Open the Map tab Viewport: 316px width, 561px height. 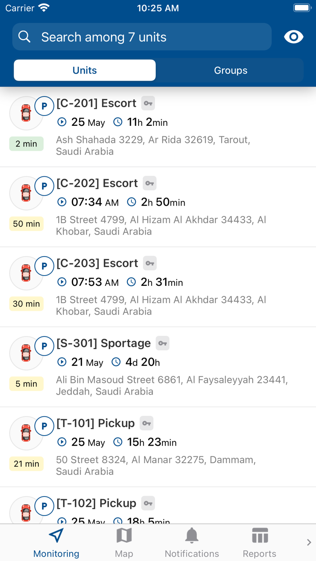coord(124,543)
